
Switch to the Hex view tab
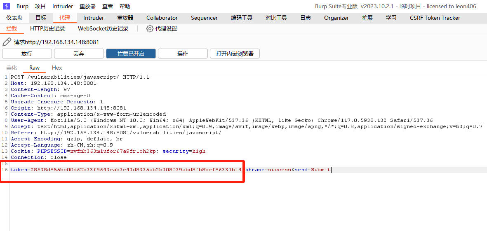57,68
